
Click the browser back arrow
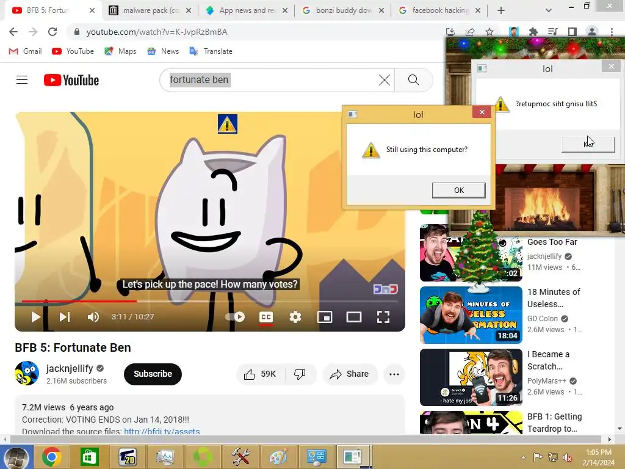point(13,32)
